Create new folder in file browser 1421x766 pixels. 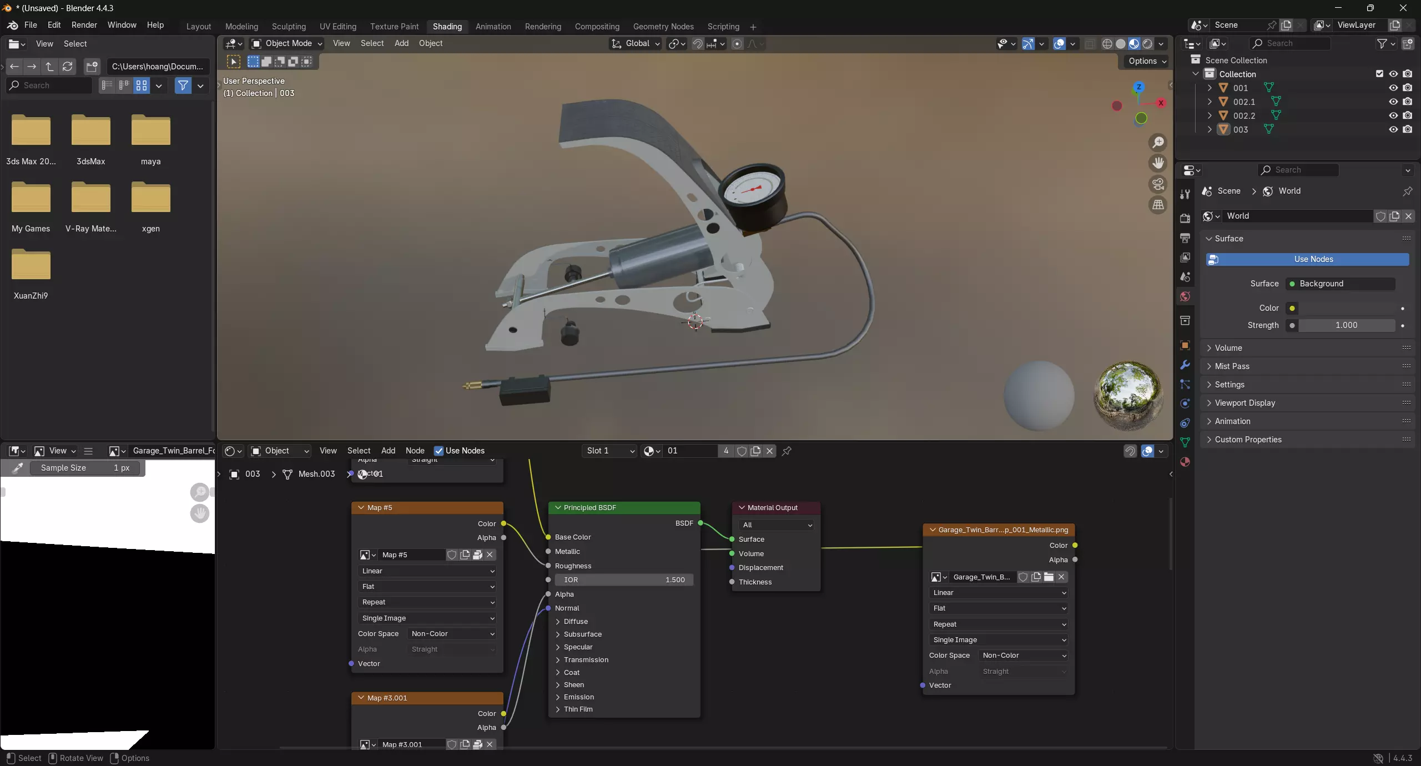(x=92, y=67)
